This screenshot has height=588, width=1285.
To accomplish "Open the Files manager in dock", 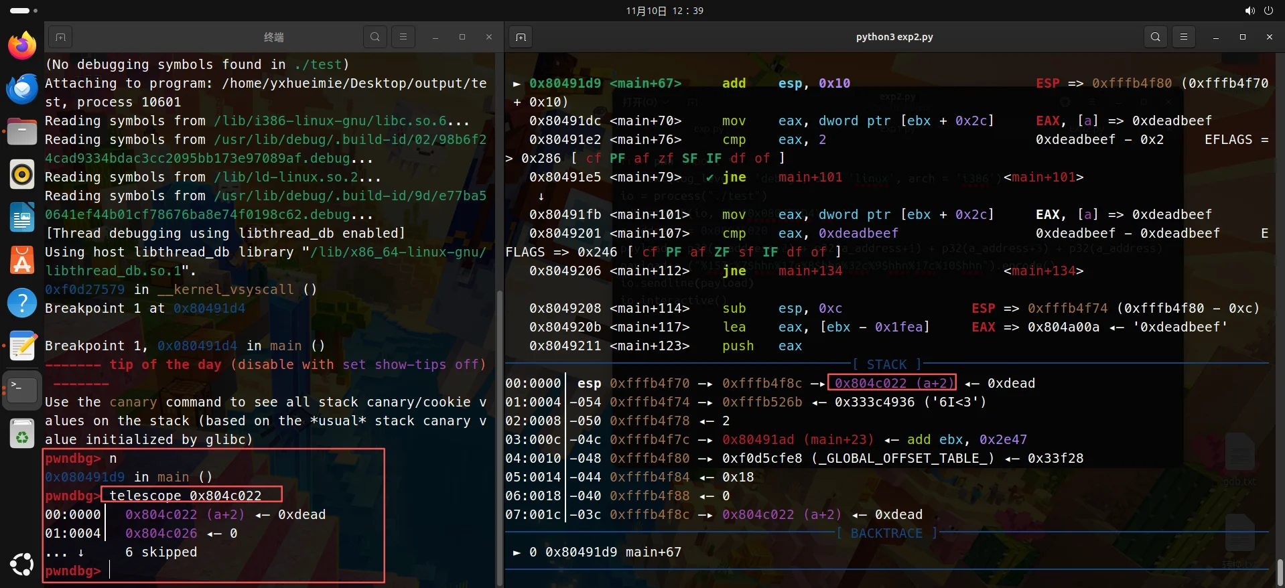I will point(22,131).
